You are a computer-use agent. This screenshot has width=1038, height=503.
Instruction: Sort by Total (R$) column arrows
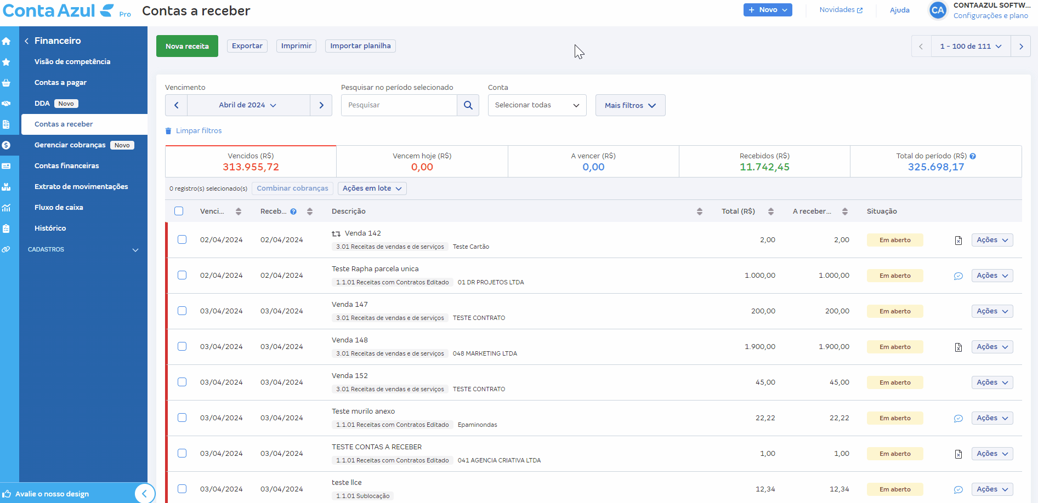click(771, 212)
